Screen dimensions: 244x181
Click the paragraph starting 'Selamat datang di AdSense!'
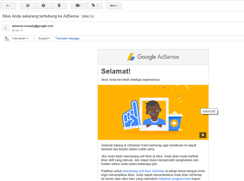click(x=149, y=147)
